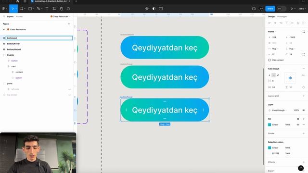The height and width of the screenshot is (173, 308).
Task: Add a new page with plus
Action: pos(69,24)
